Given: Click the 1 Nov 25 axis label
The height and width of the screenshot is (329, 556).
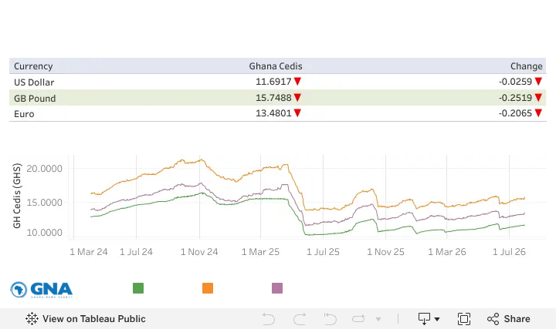Looking at the screenshot, I should [x=386, y=252].
